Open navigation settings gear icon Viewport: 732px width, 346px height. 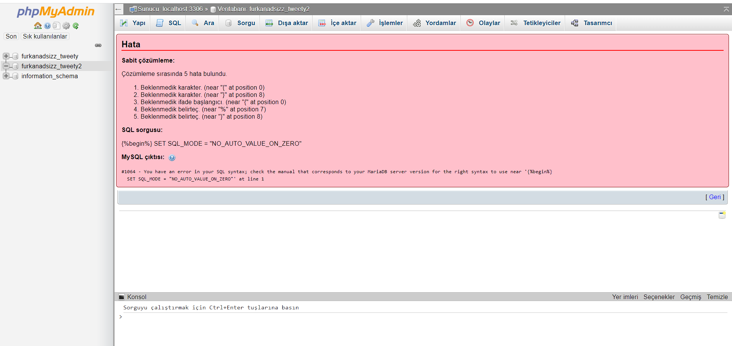(x=66, y=26)
